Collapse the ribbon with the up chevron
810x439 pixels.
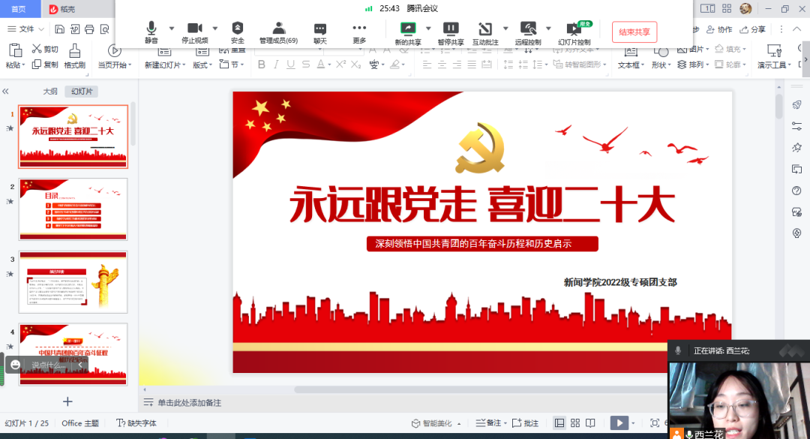point(797,29)
